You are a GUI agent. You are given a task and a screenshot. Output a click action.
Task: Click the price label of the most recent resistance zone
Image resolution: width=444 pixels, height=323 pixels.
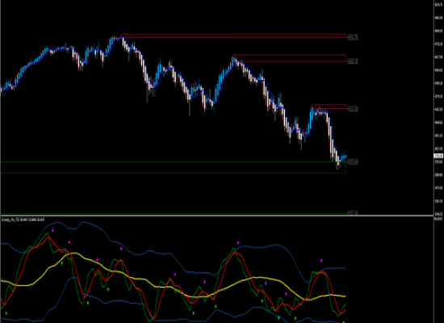(352, 109)
